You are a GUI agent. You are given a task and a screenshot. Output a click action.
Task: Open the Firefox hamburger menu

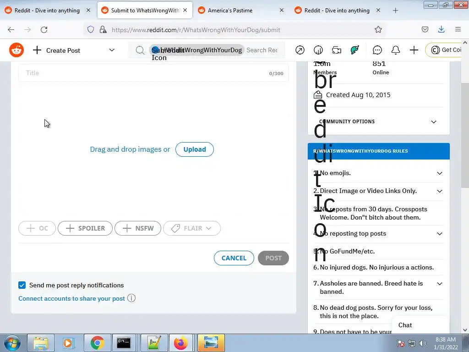458,29
